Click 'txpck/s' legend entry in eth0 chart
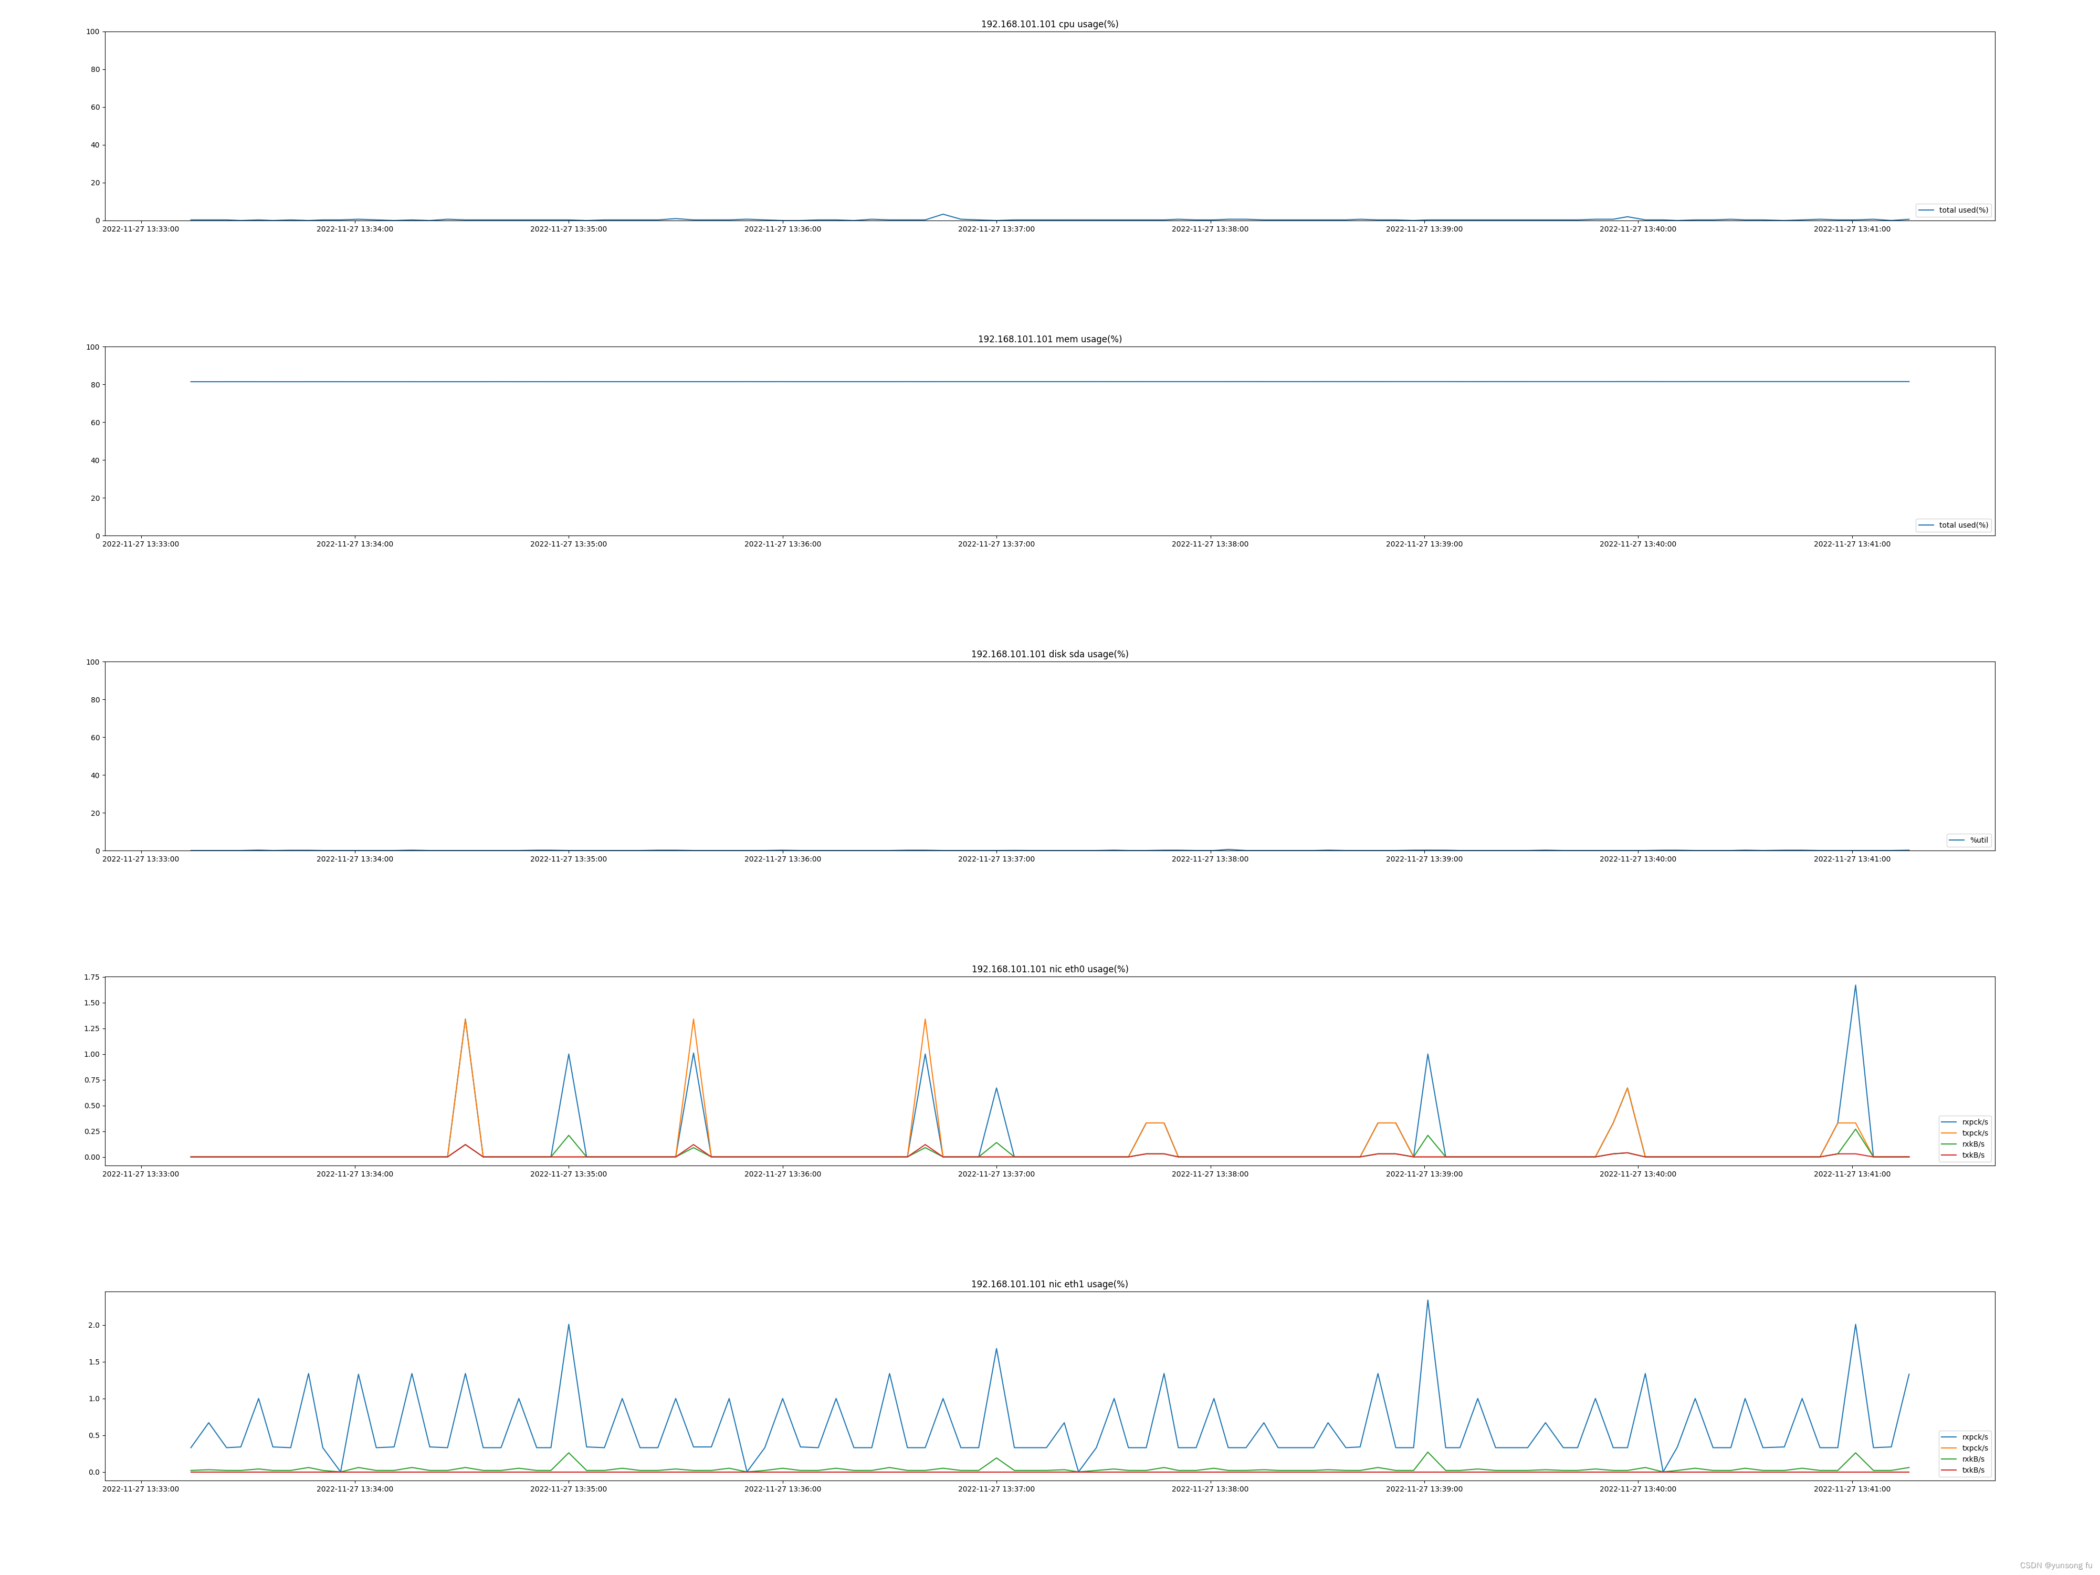 (1964, 1133)
